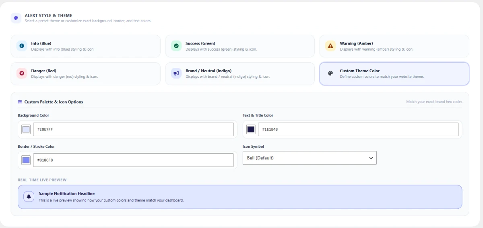Click the blue info circle icon
The image size is (483, 228).
(22, 46)
